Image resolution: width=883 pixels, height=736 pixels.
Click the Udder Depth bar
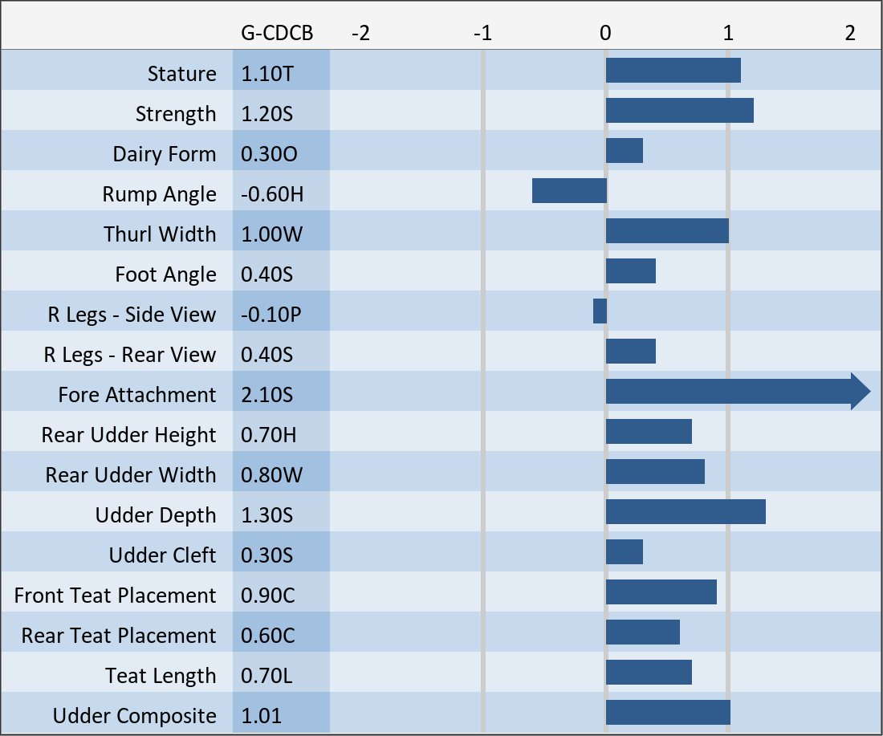coord(686,512)
